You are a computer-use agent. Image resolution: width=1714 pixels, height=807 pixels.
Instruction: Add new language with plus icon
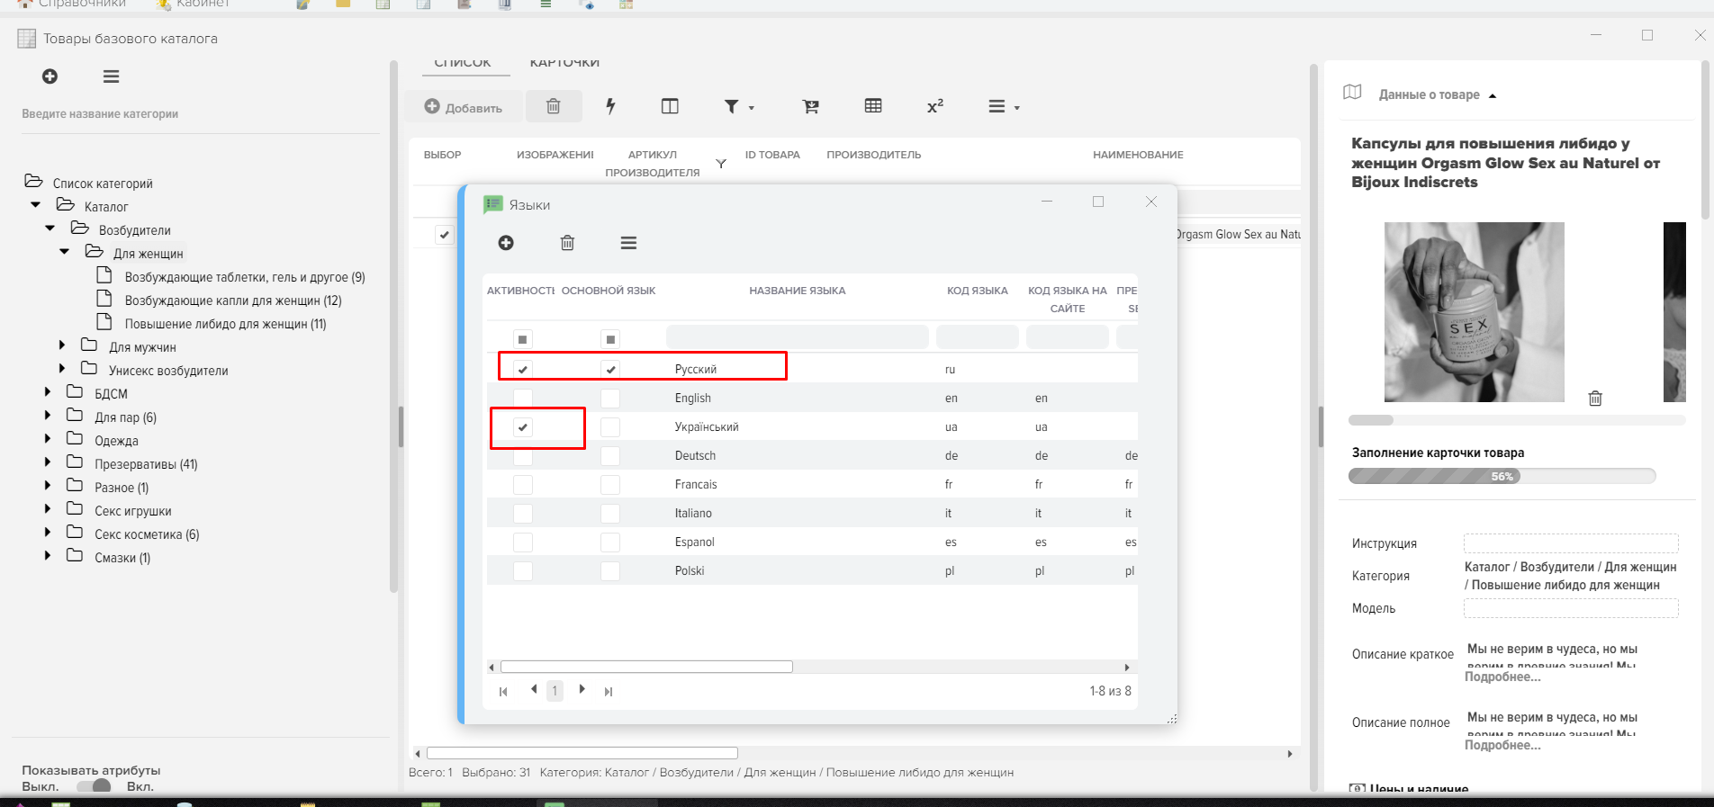coord(506,243)
